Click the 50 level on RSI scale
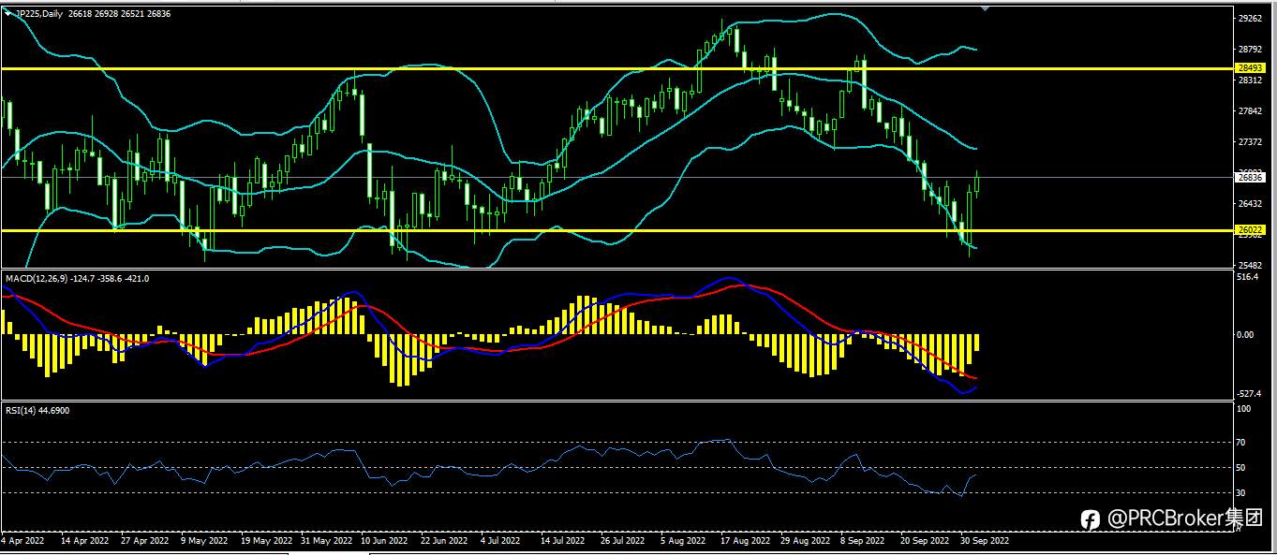1277x555 pixels. (x=1242, y=467)
